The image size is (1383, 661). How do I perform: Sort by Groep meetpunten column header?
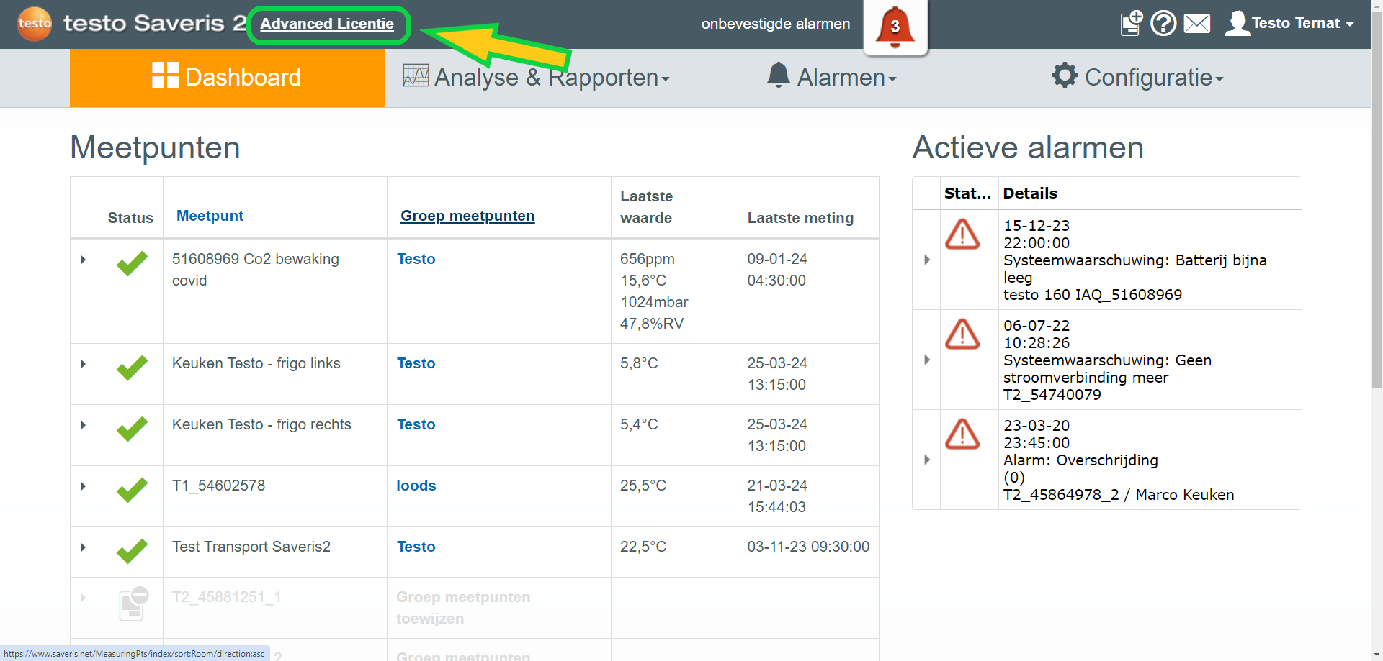[x=467, y=216]
